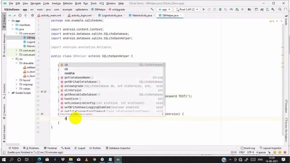Open the Event Log
This screenshot has width=290, height=163.
(x=247, y=148)
